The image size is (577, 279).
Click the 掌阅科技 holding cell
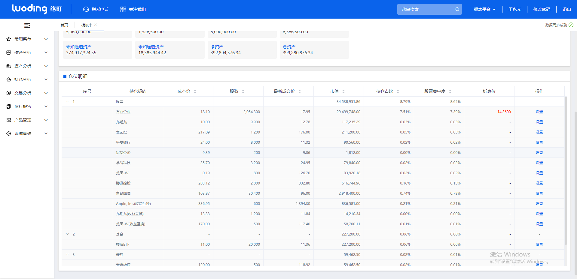138,163
